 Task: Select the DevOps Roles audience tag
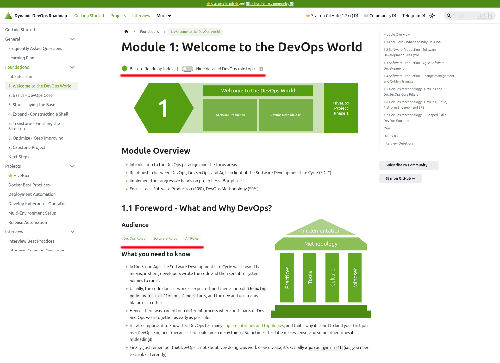pyautogui.click(x=134, y=238)
